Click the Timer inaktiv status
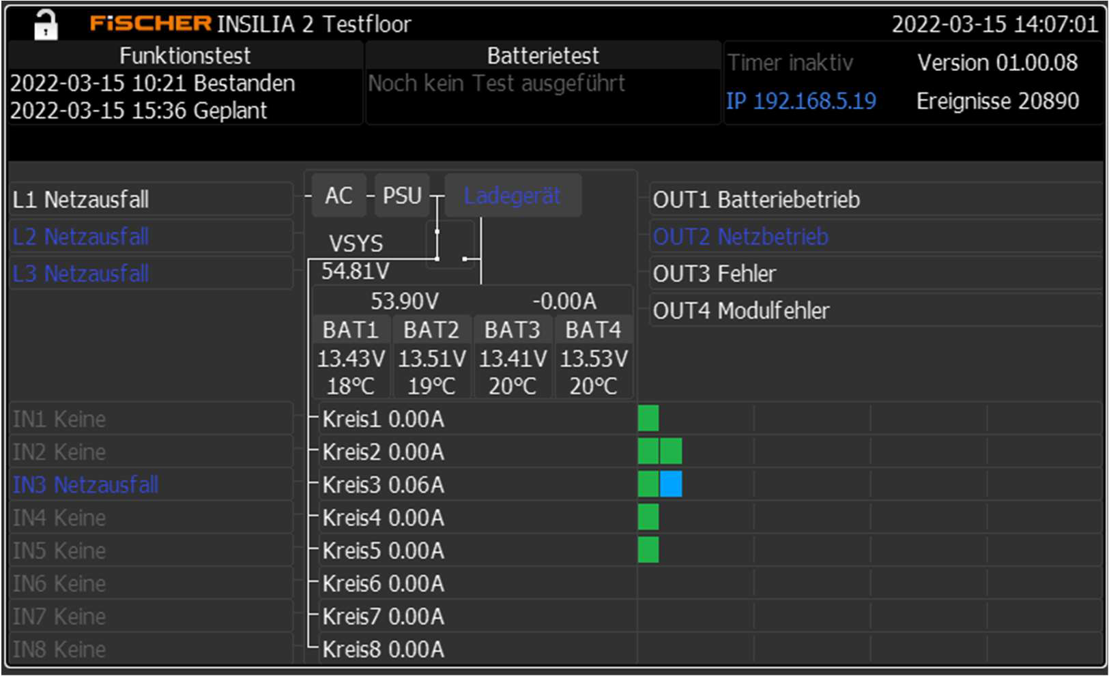Viewport: 1109px width, 676px height. click(x=790, y=63)
